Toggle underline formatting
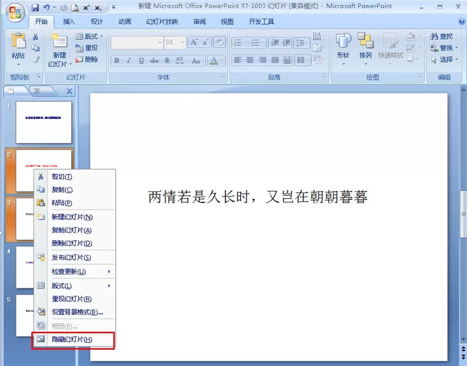The image size is (467, 366). 141,60
